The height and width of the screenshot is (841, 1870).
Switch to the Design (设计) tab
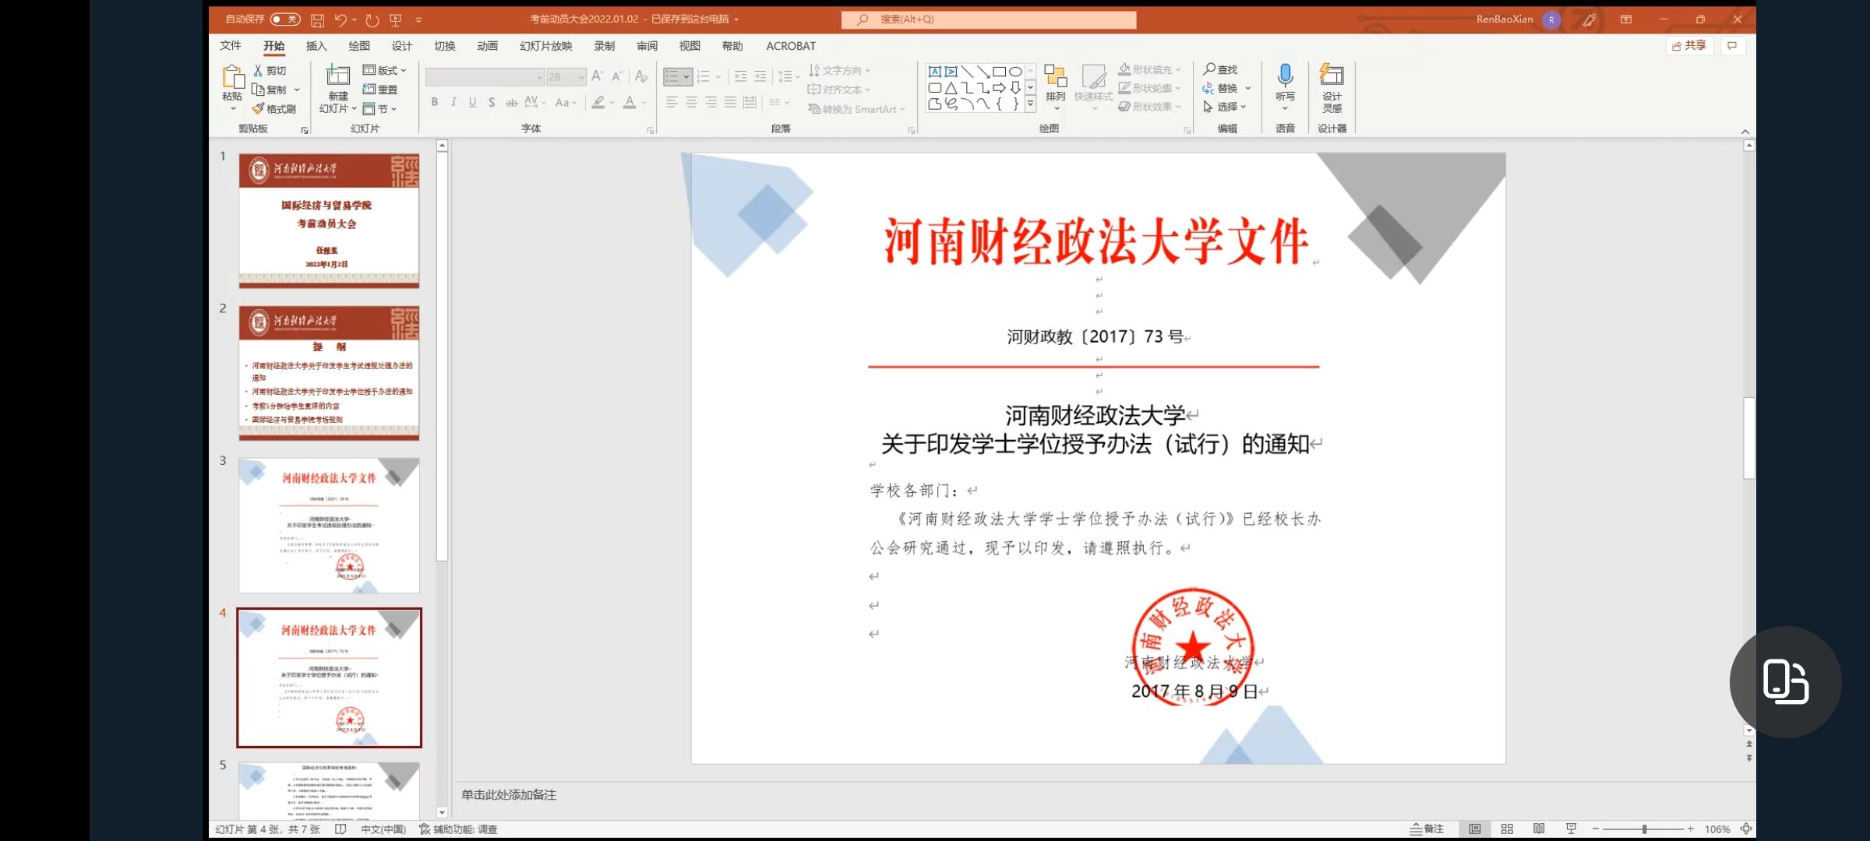pyautogui.click(x=401, y=46)
